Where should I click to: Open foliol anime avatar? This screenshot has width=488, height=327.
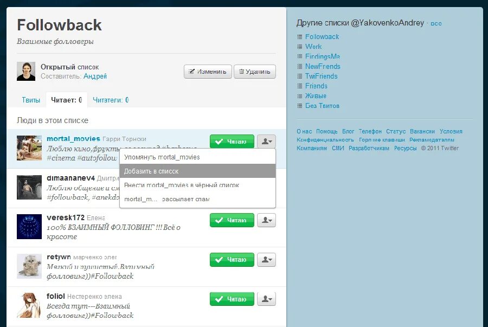click(x=29, y=305)
